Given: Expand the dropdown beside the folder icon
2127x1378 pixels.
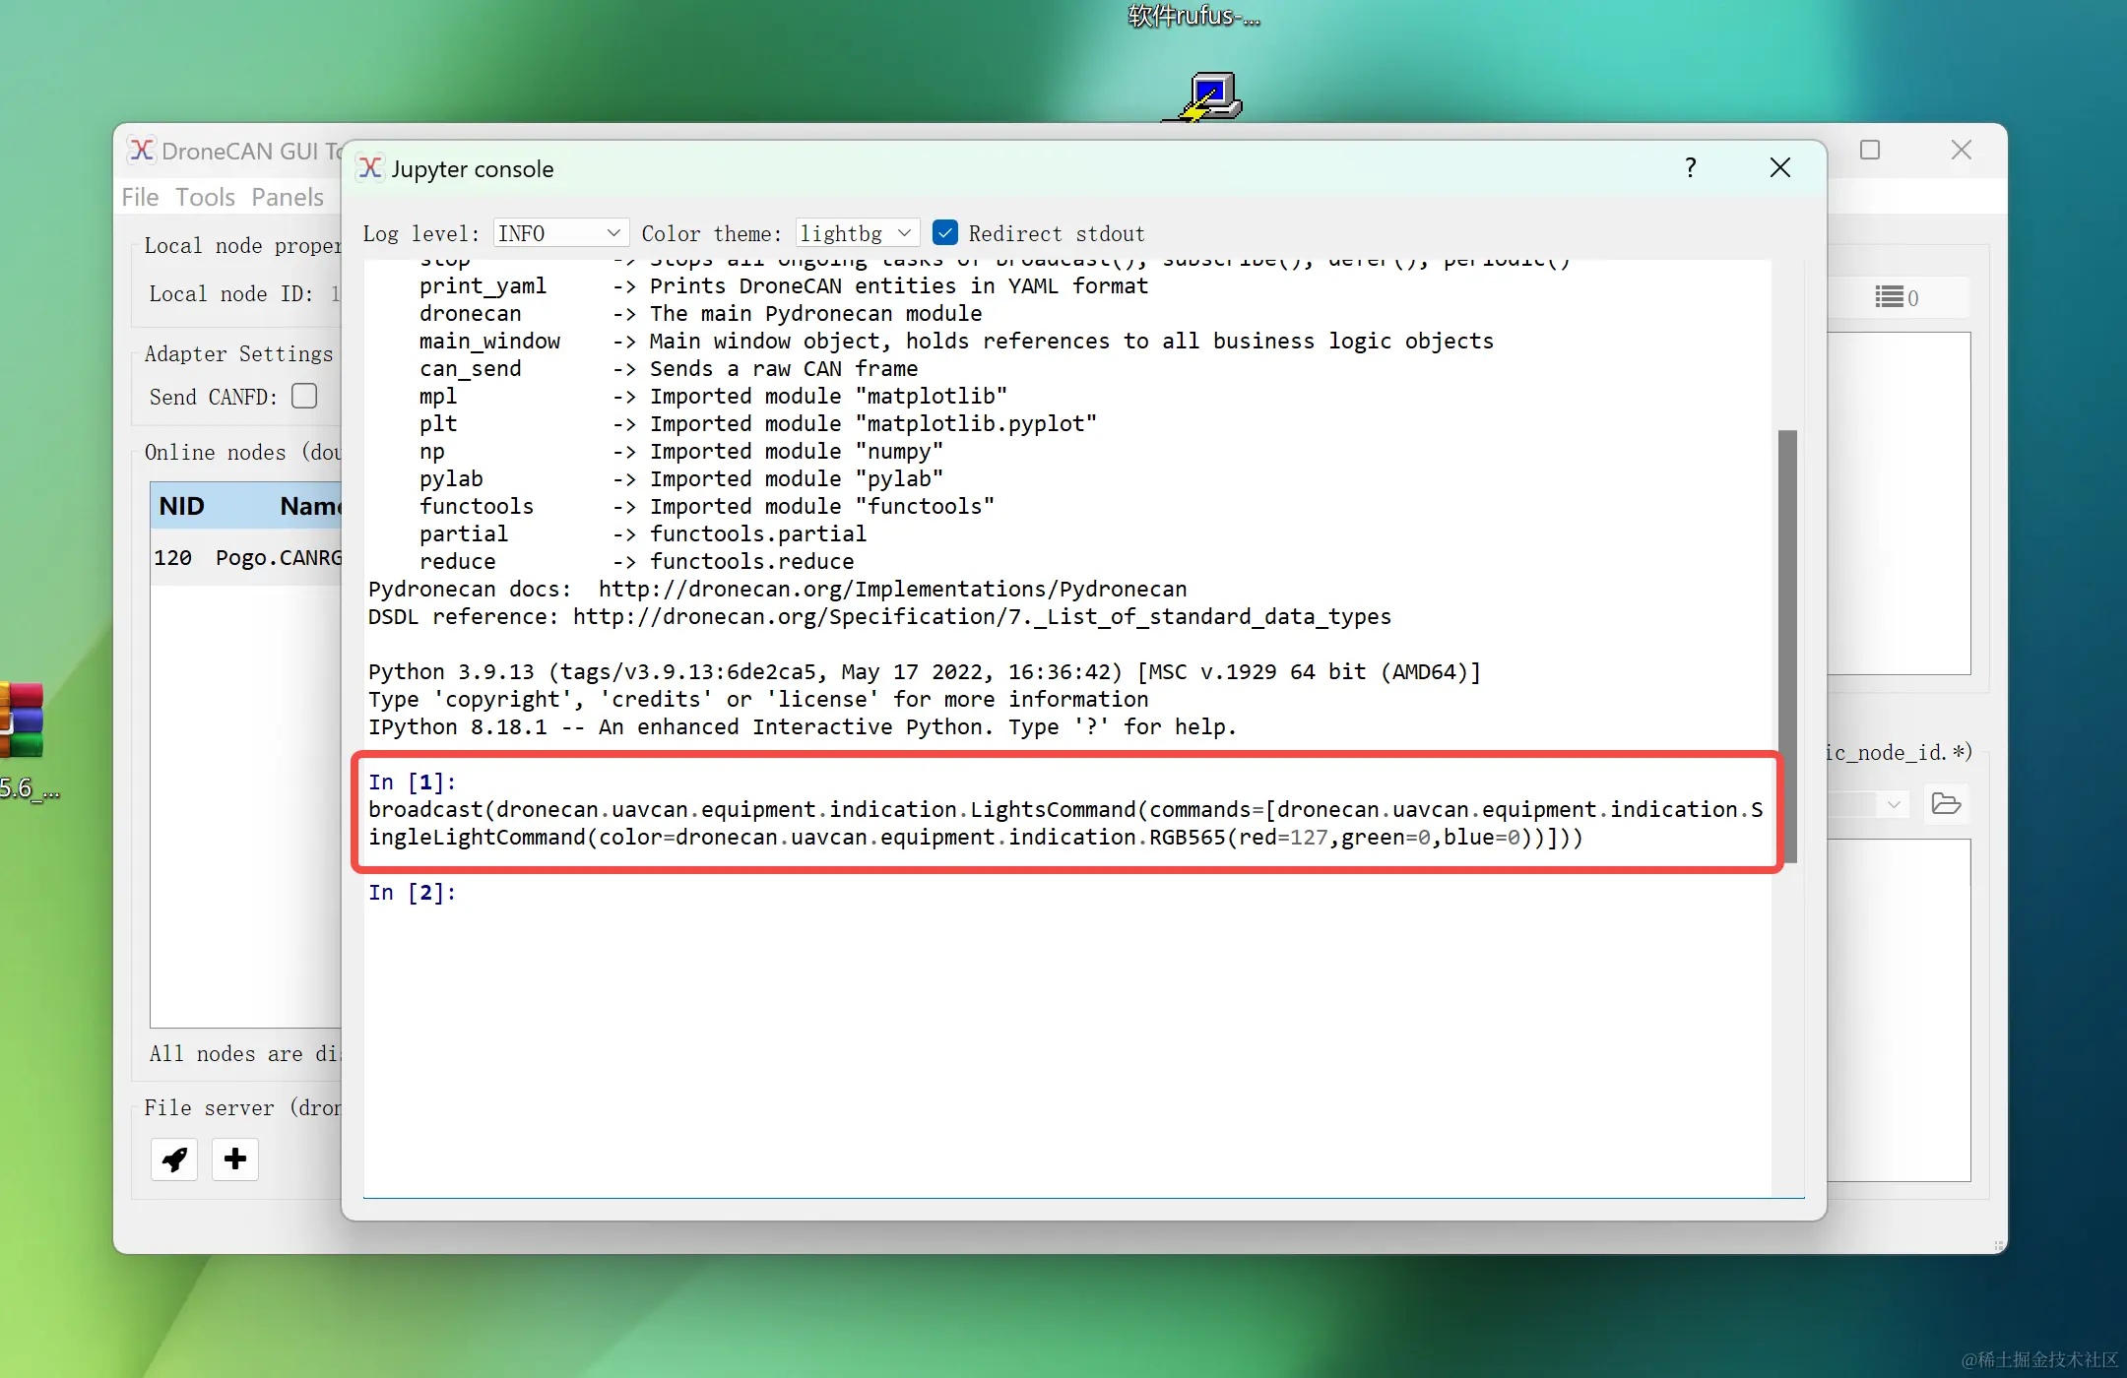Looking at the screenshot, I should pyautogui.click(x=1893, y=804).
